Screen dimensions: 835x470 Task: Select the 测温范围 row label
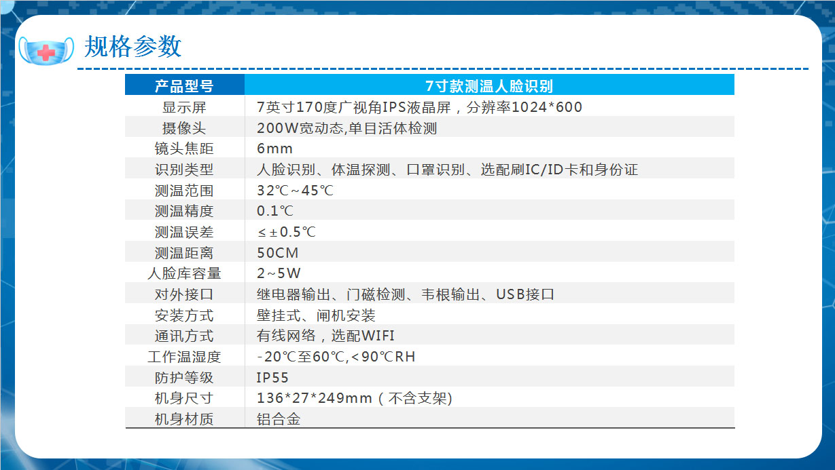[184, 191]
